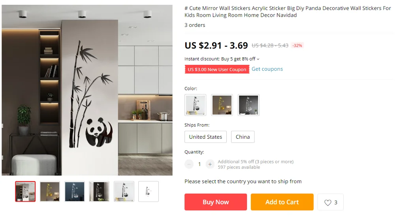Viewport: 395px width, 217px height.
Task: Decrease quantity with the minus icon
Action: coord(189,164)
